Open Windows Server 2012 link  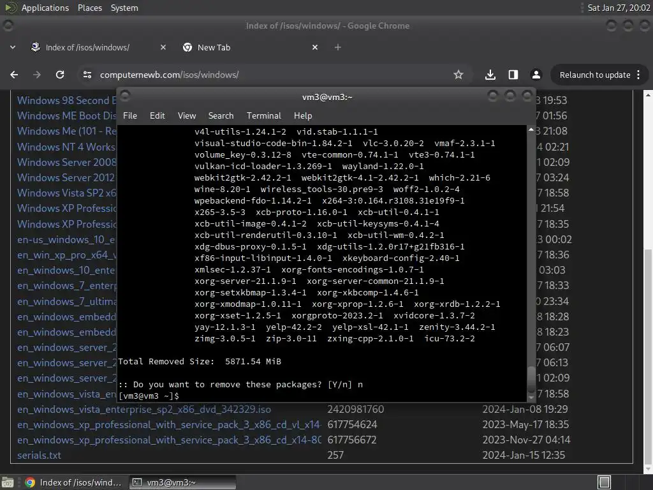point(66,177)
